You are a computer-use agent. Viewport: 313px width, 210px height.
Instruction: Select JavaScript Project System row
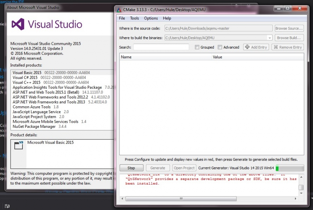[x=63, y=117]
